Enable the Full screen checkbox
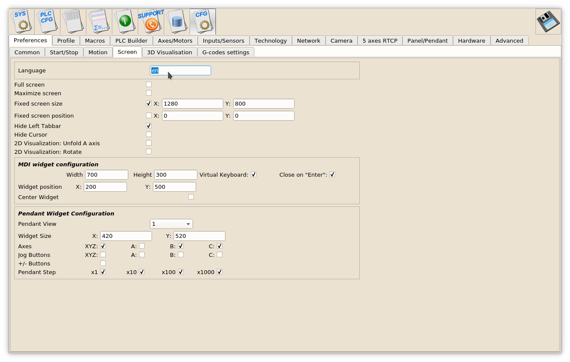 tap(149, 84)
